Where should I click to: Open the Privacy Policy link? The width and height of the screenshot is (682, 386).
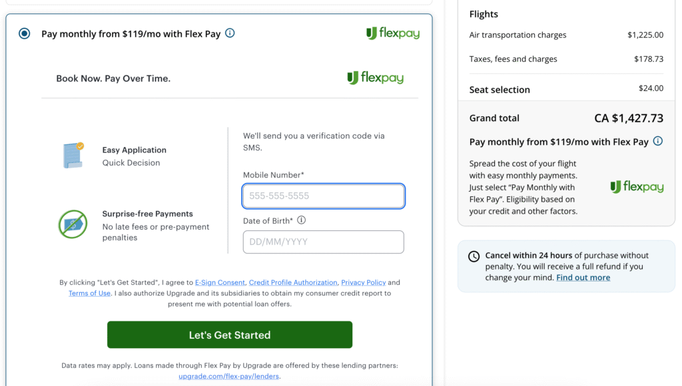(x=363, y=283)
